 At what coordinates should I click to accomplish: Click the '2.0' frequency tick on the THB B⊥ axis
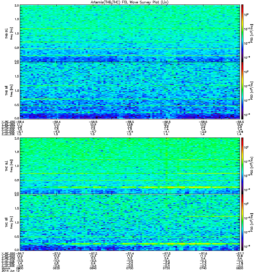[17, 5]
